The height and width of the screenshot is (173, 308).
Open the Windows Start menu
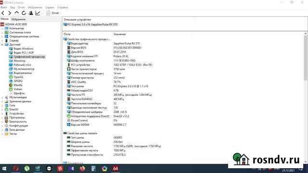pos(4,169)
